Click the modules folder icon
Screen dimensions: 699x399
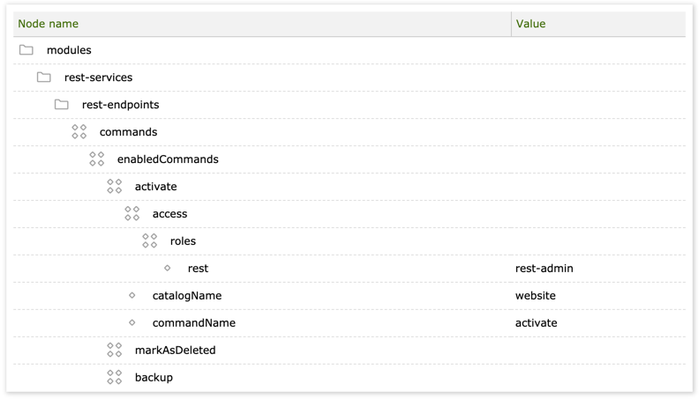coord(26,50)
